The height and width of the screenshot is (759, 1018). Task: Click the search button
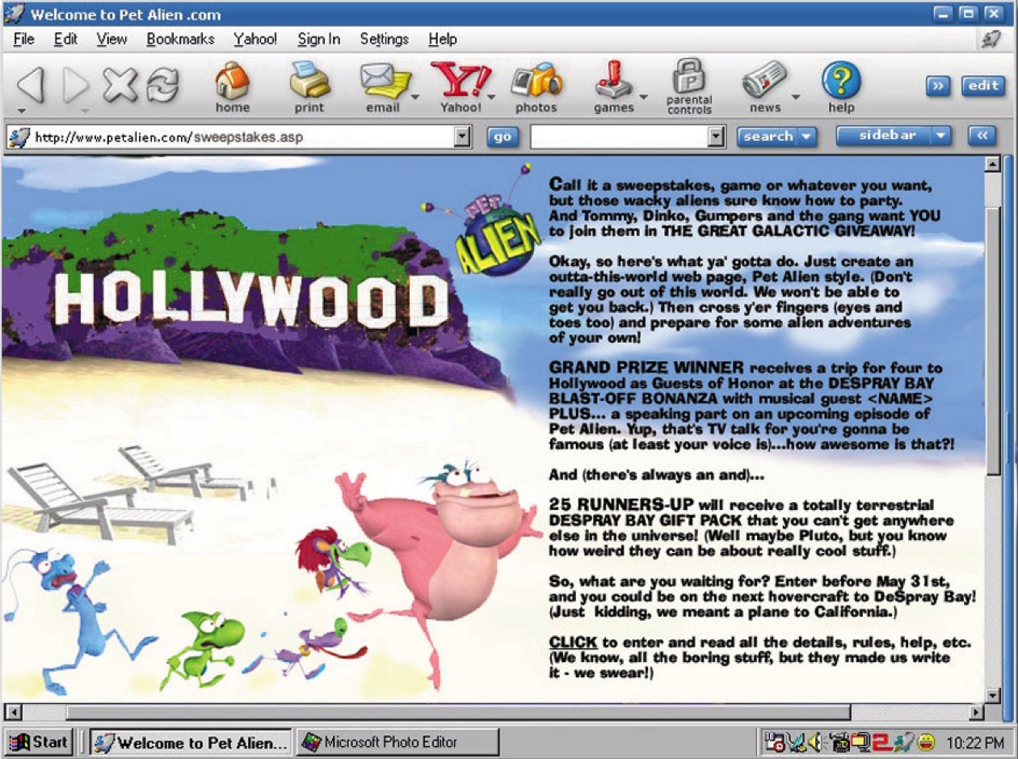[x=768, y=137]
